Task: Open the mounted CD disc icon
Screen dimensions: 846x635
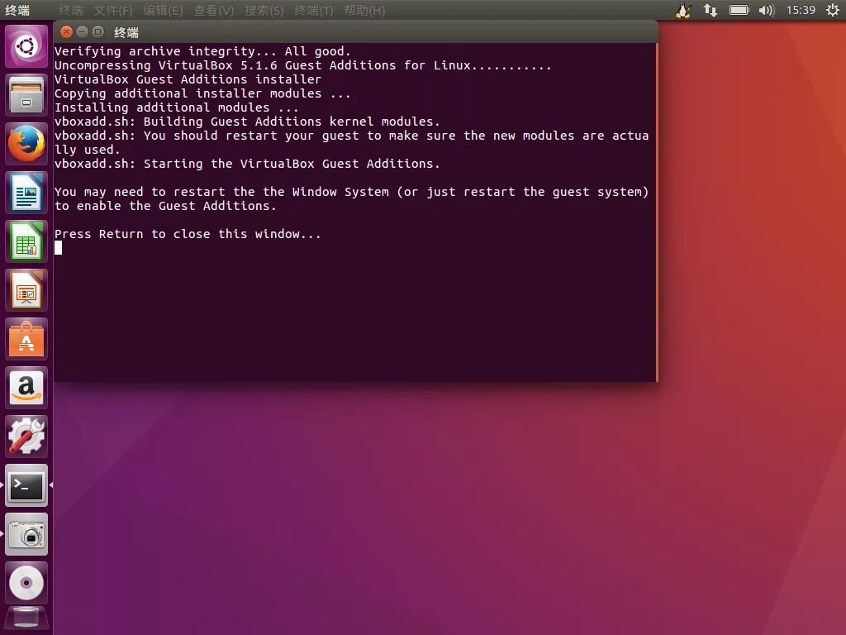Action: [x=26, y=583]
